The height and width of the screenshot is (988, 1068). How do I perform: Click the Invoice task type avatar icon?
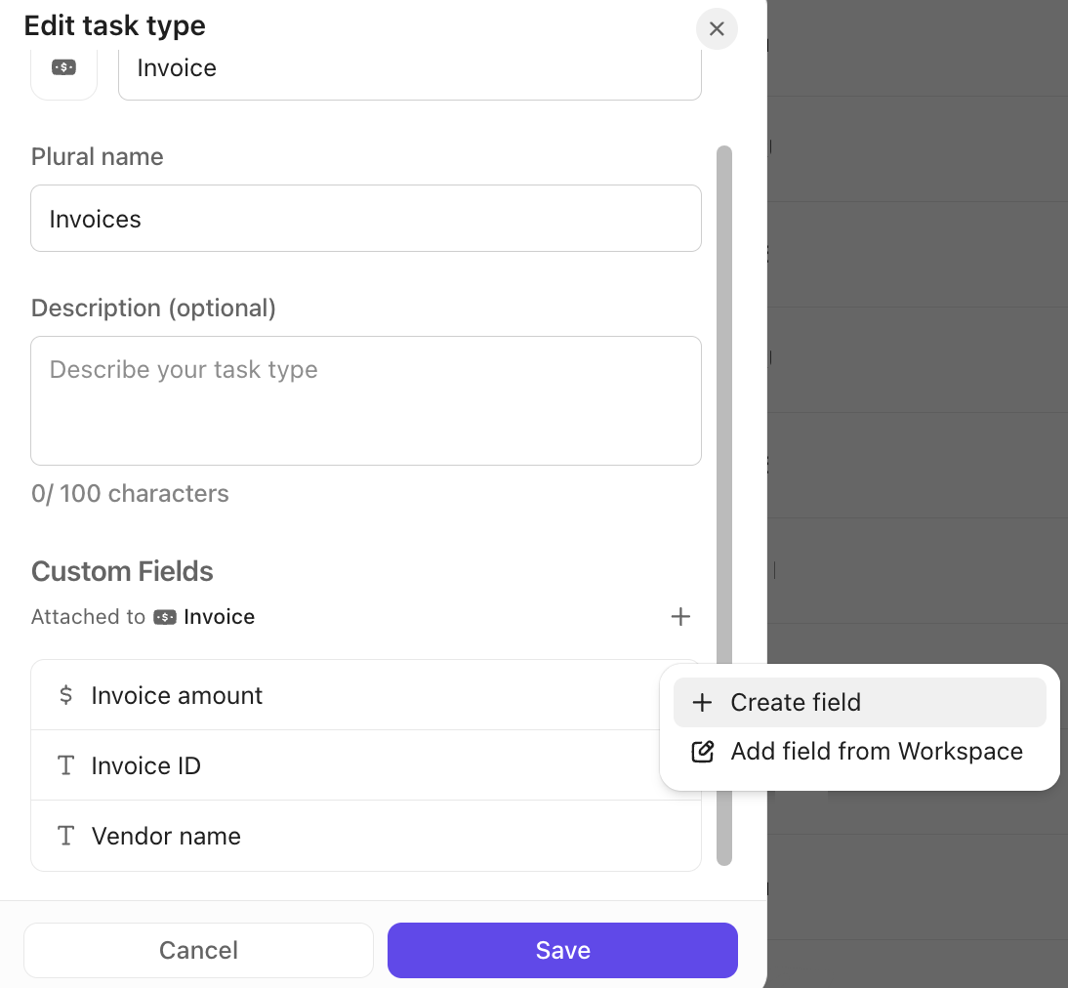63,68
